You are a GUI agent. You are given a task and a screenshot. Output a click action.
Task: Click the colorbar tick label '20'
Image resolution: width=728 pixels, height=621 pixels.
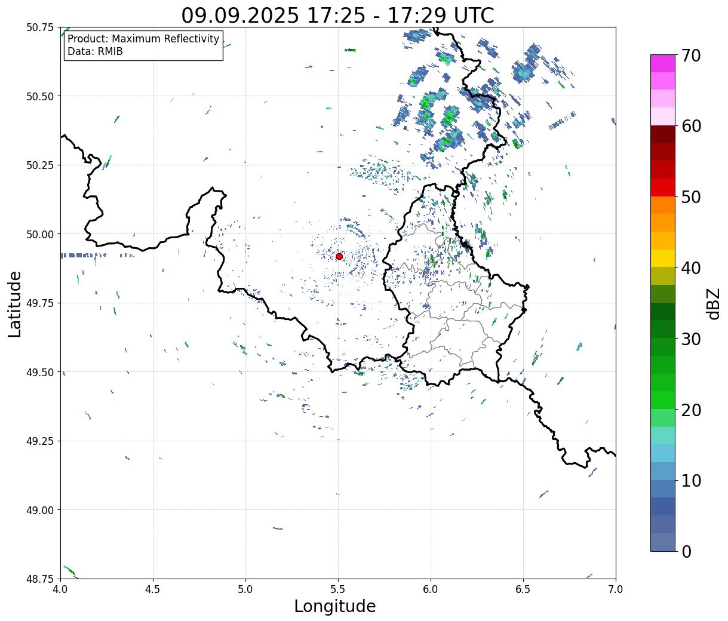tap(691, 410)
